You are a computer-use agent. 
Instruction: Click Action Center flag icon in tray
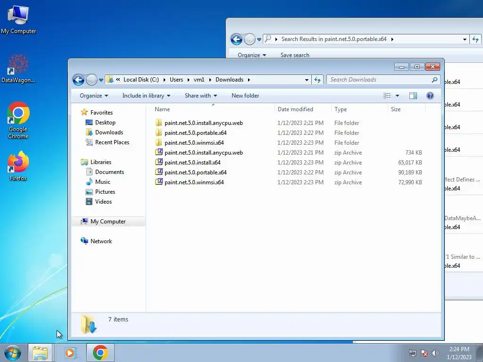click(424, 353)
